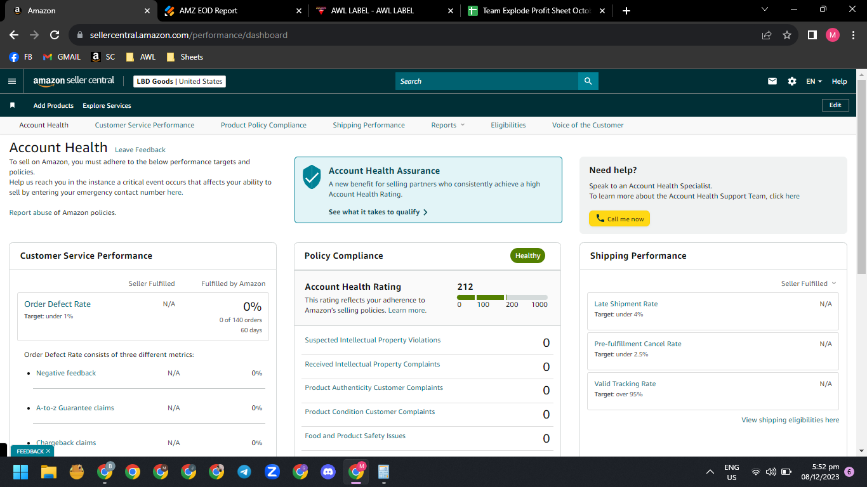Open the Shipping Performance tab
Image resolution: width=867 pixels, height=487 pixels.
pos(369,125)
